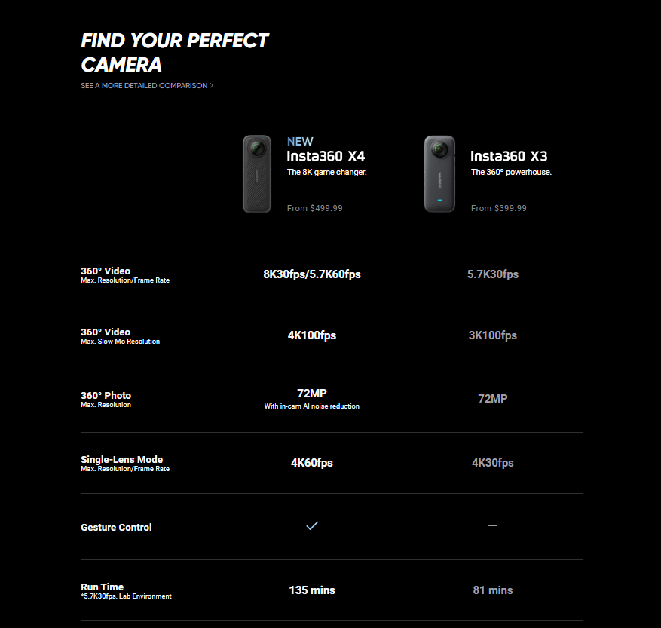Open the Insta360 X3 product title
The width and height of the screenshot is (661, 628).
click(509, 156)
